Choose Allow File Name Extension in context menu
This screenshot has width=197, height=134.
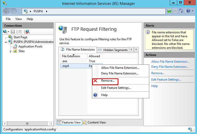tap(120, 68)
